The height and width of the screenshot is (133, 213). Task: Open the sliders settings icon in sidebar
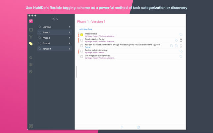click(31, 65)
